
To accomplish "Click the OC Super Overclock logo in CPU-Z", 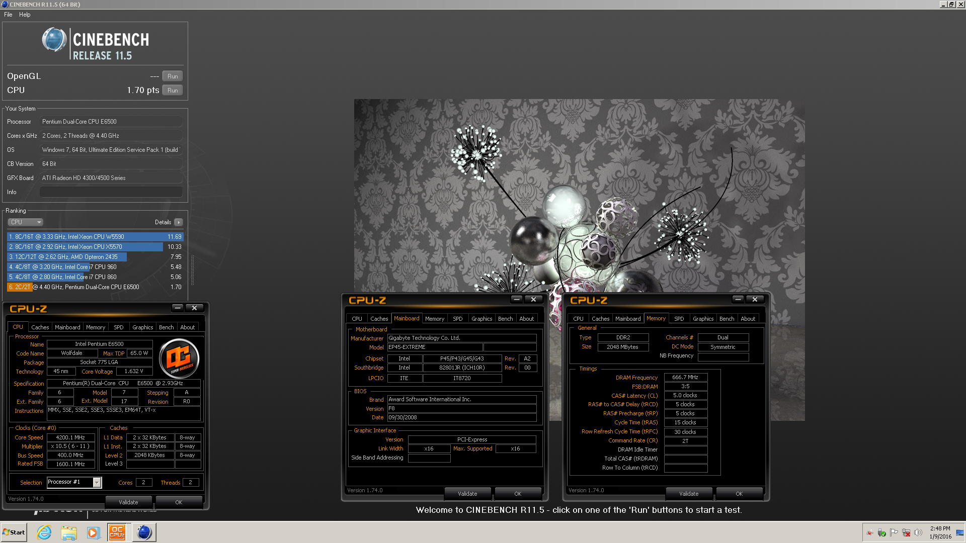I will [179, 358].
